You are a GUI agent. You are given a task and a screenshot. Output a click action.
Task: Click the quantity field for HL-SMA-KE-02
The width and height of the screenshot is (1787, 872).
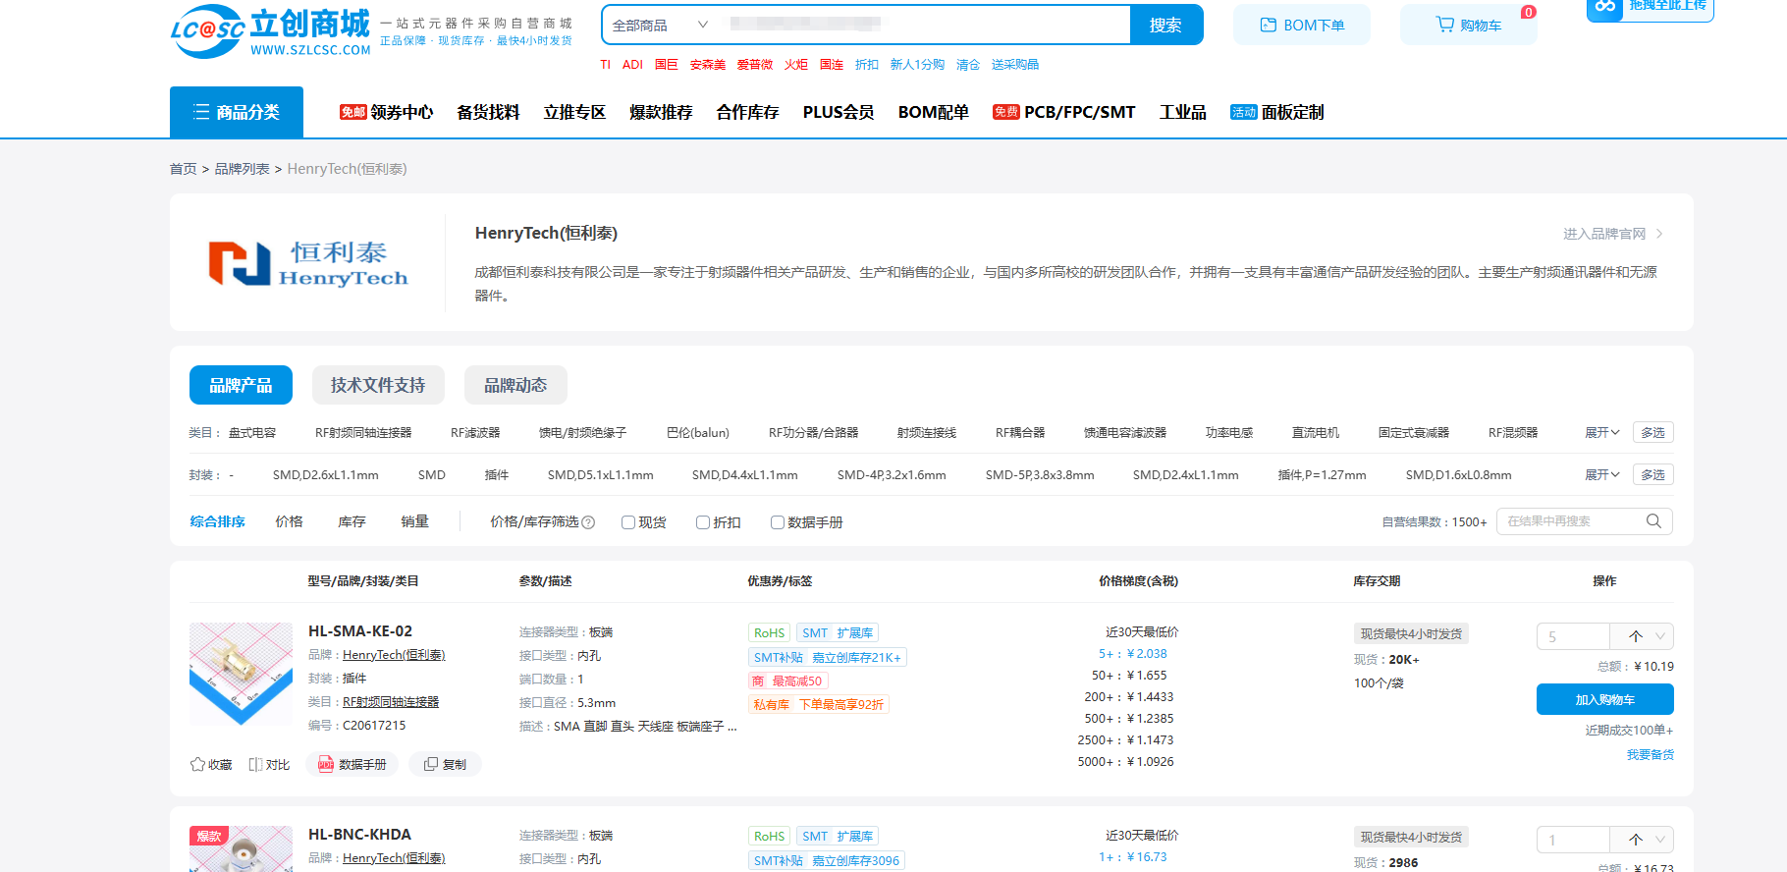coord(1573,636)
